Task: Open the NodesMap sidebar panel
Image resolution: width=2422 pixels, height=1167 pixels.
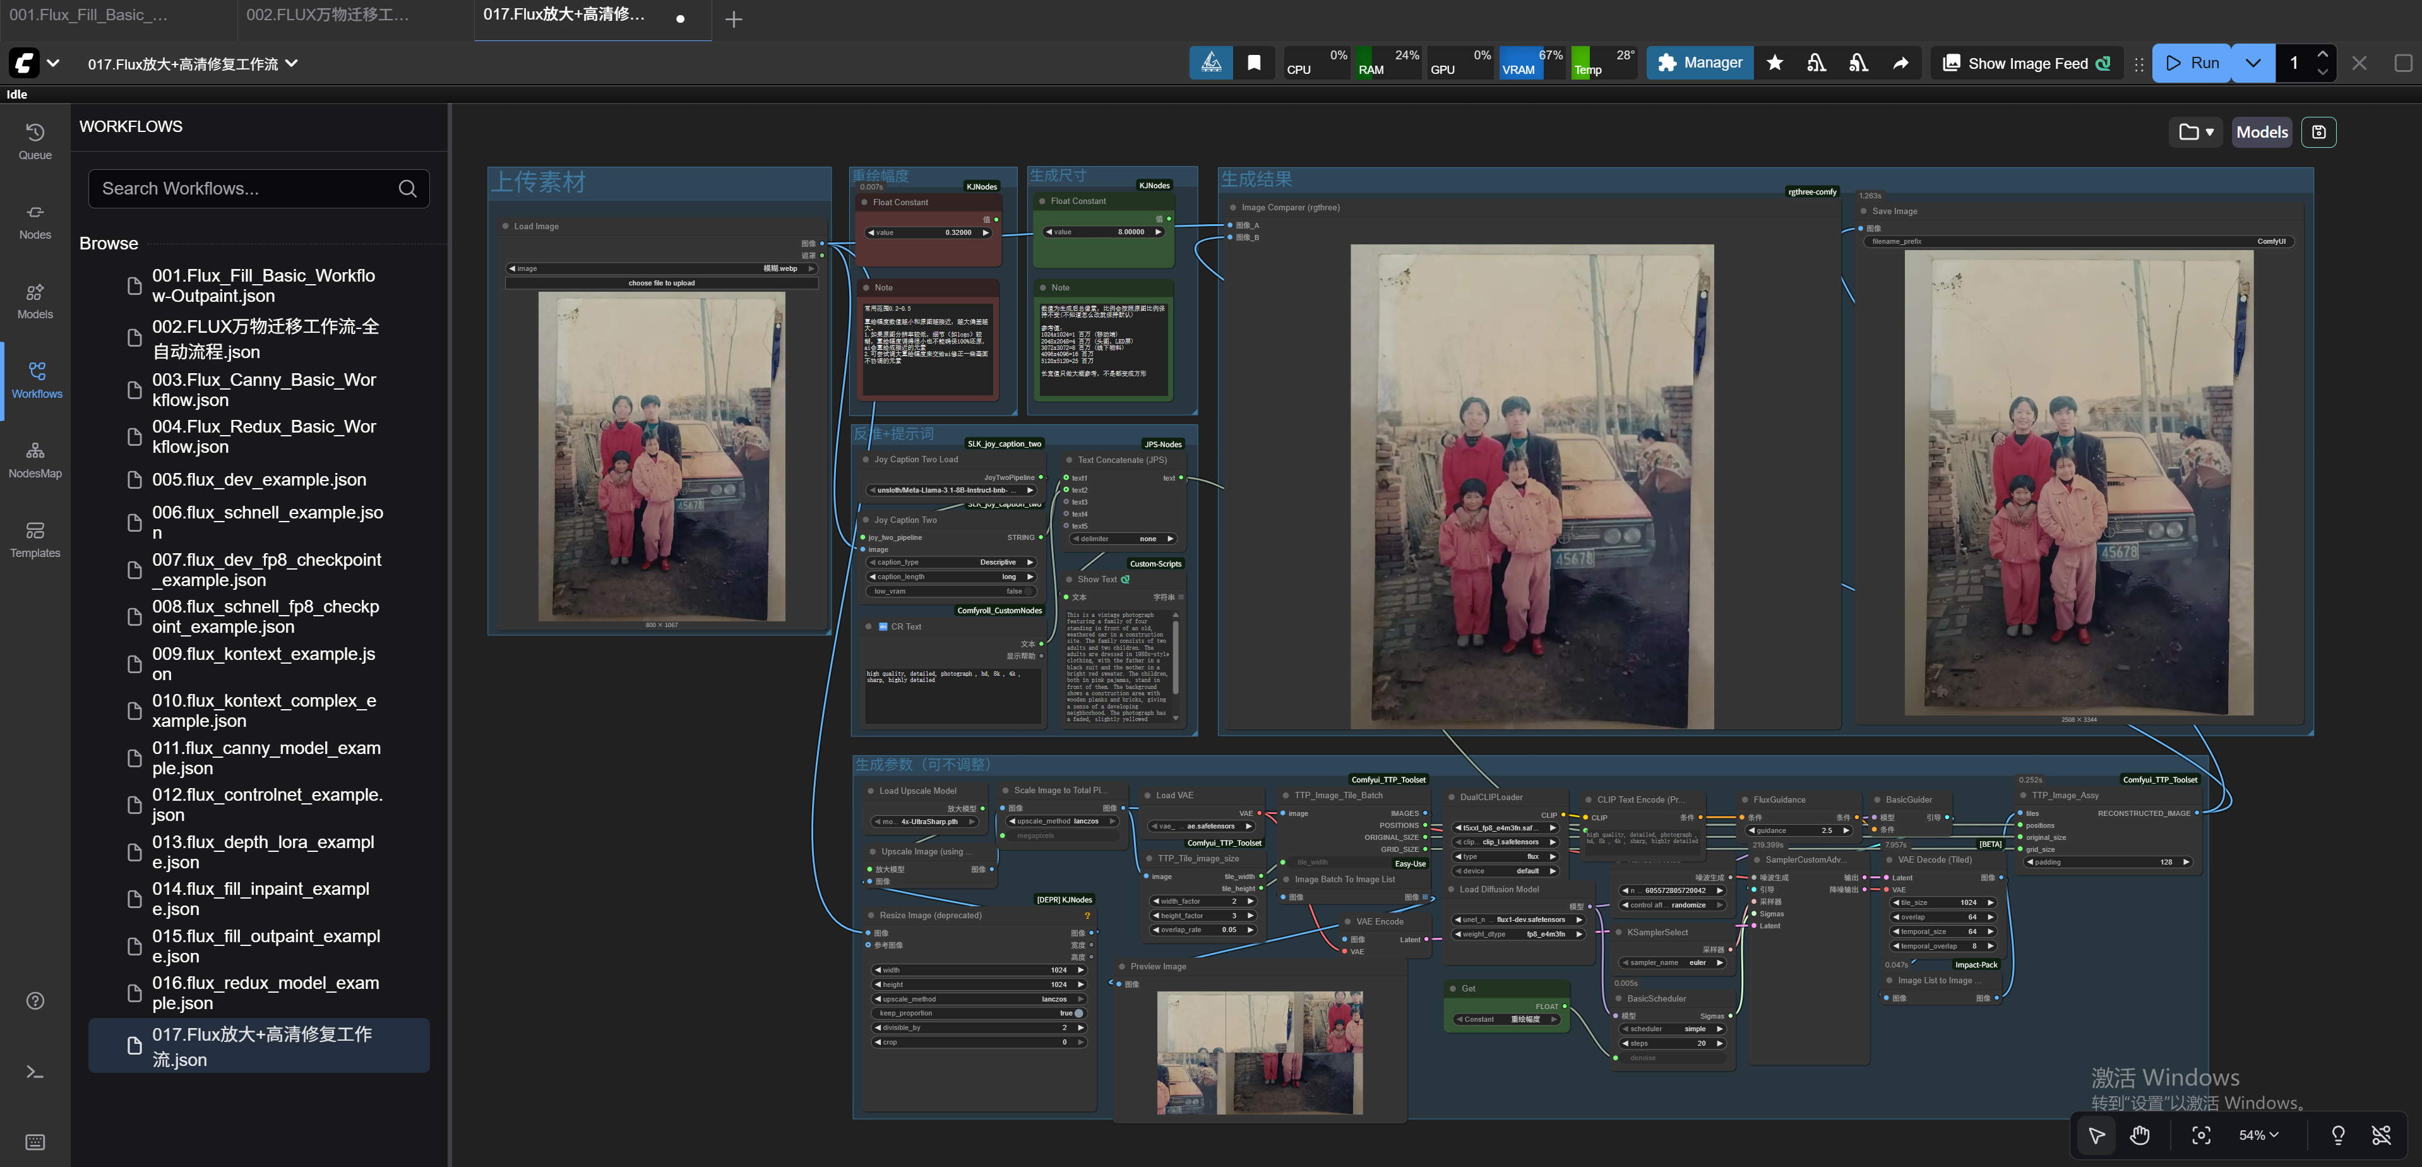Action: [35, 460]
